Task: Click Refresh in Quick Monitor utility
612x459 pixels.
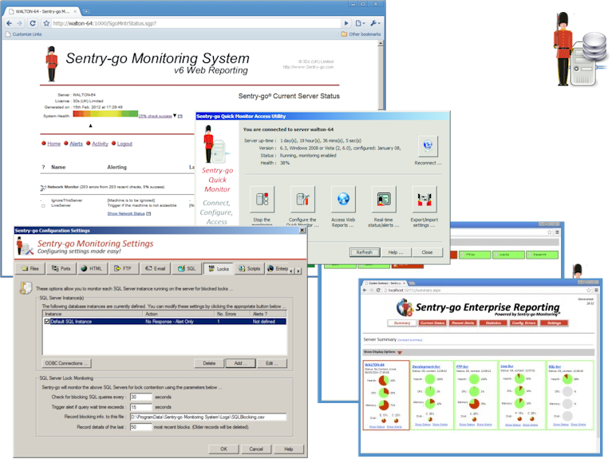Action: [x=365, y=252]
